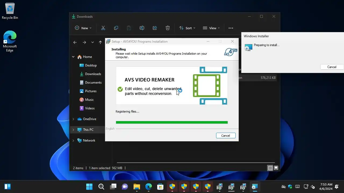This screenshot has width=344, height=193.
Task: Click the green checkmark beside Edit video text
Action: pyautogui.click(x=120, y=89)
